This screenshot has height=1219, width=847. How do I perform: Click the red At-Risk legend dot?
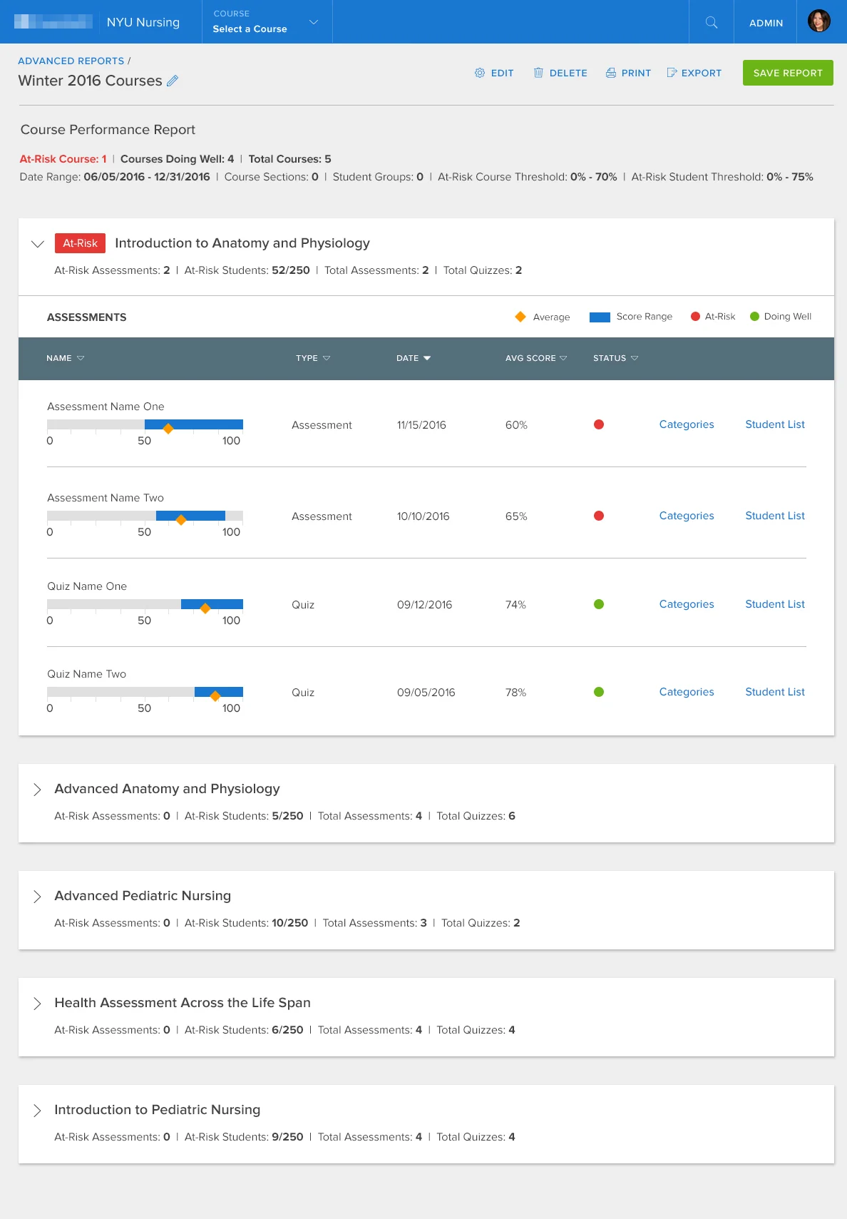point(695,317)
